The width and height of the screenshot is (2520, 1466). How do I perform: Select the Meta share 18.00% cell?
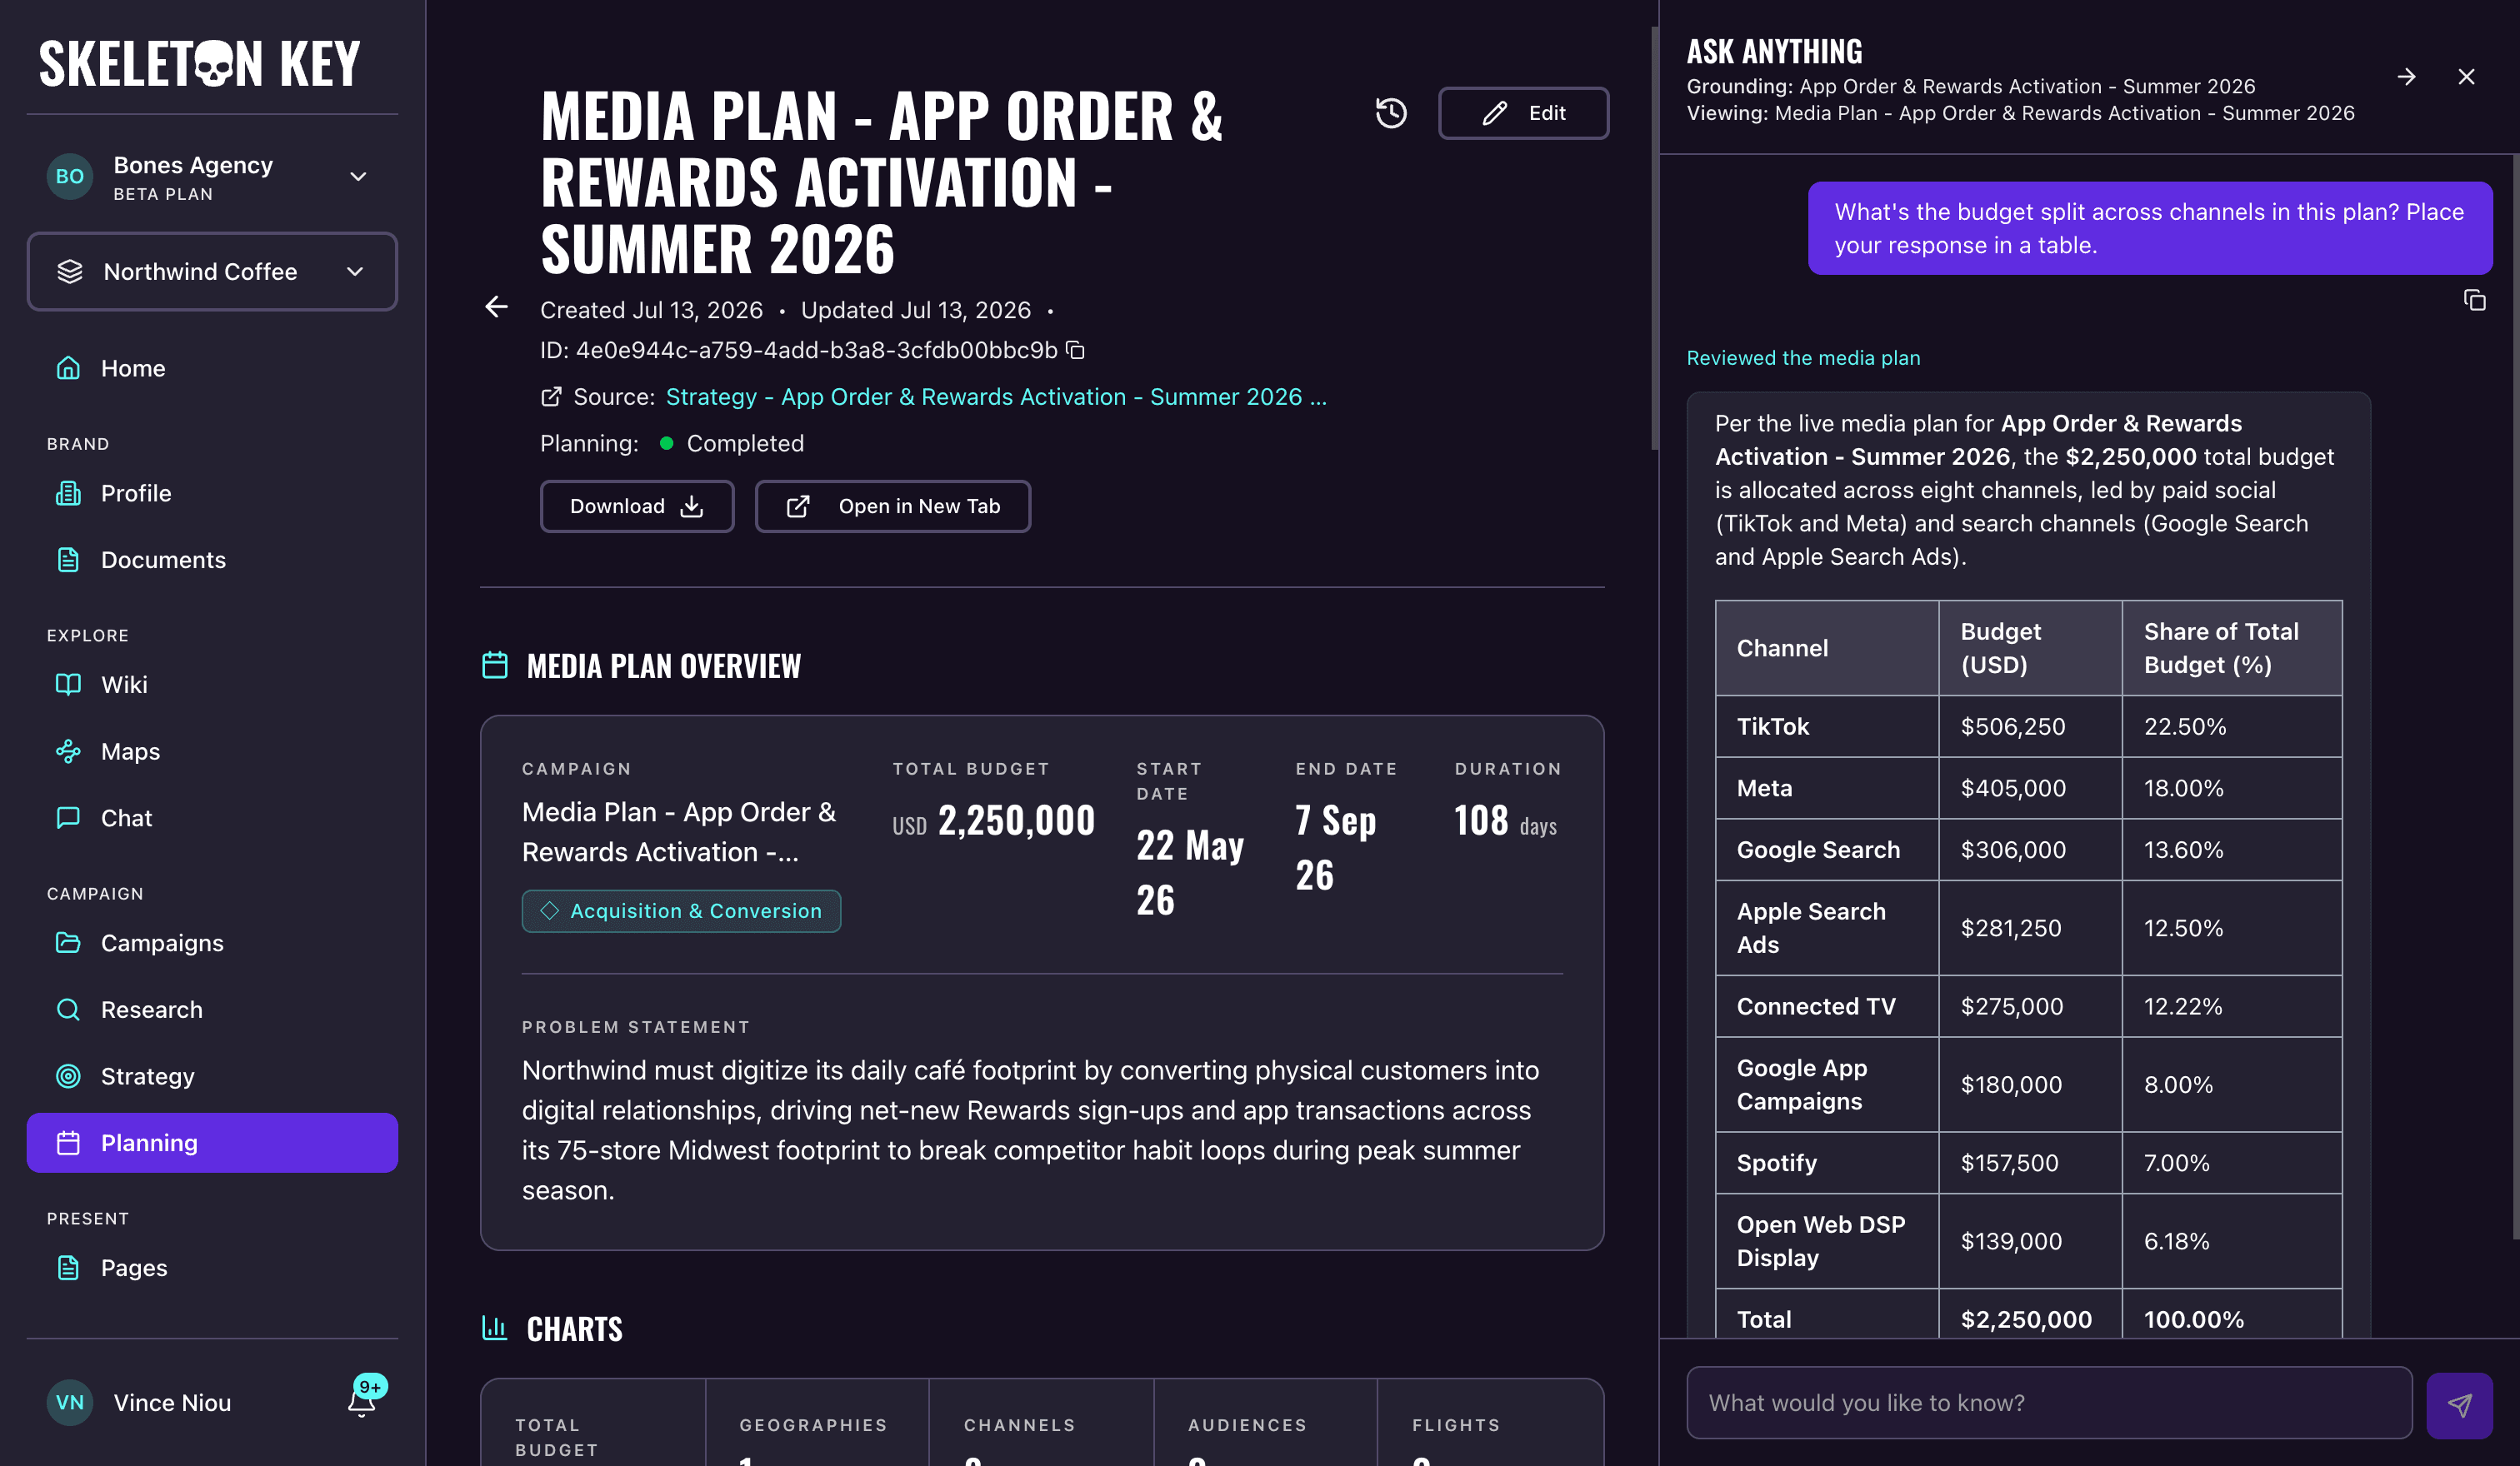[x=2232, y=789]
